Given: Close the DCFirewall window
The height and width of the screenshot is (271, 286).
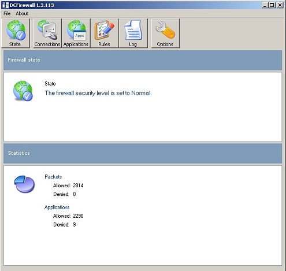Looking at the screenshot, I should coord(280,5).
